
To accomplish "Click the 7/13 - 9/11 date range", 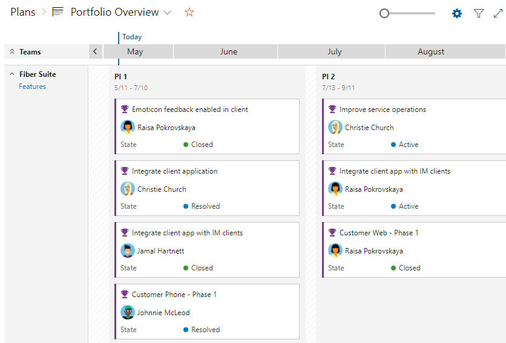I will coord(338,88).
